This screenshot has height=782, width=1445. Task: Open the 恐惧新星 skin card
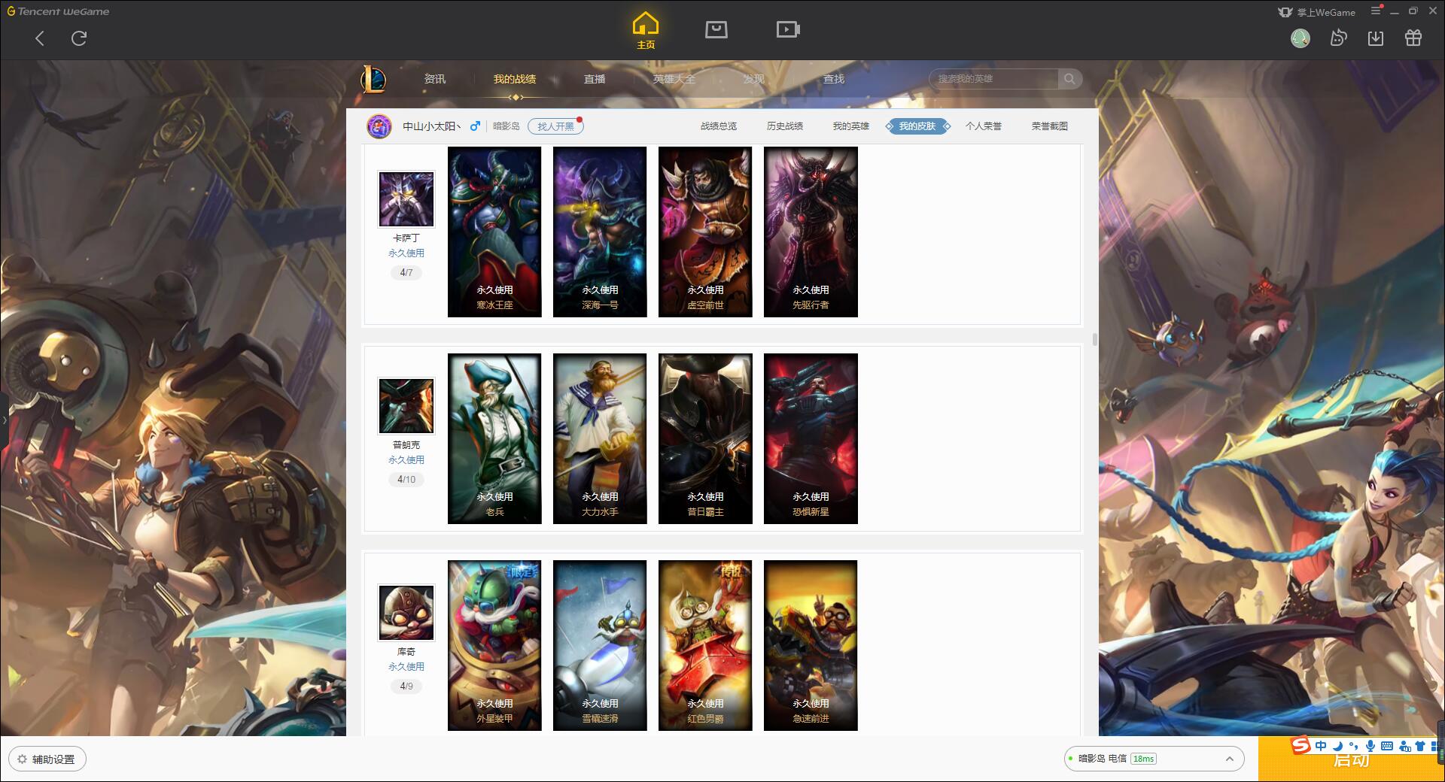(811, 438)
